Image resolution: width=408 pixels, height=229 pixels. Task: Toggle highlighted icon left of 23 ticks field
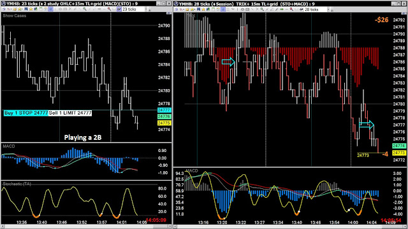[x=119, y=9]
